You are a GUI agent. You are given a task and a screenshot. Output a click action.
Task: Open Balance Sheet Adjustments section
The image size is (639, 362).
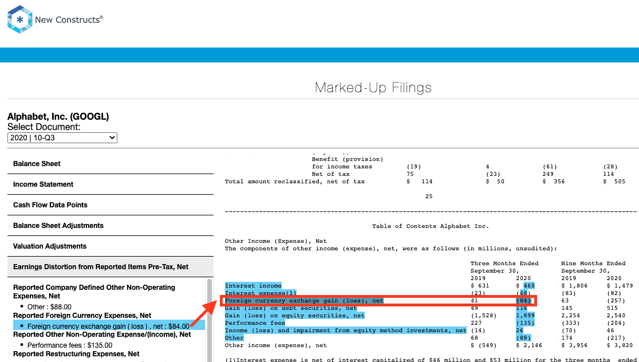(111, 226)
